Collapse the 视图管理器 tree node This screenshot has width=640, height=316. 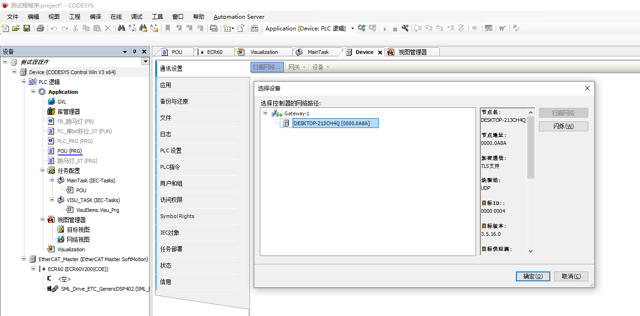[43, 219]
